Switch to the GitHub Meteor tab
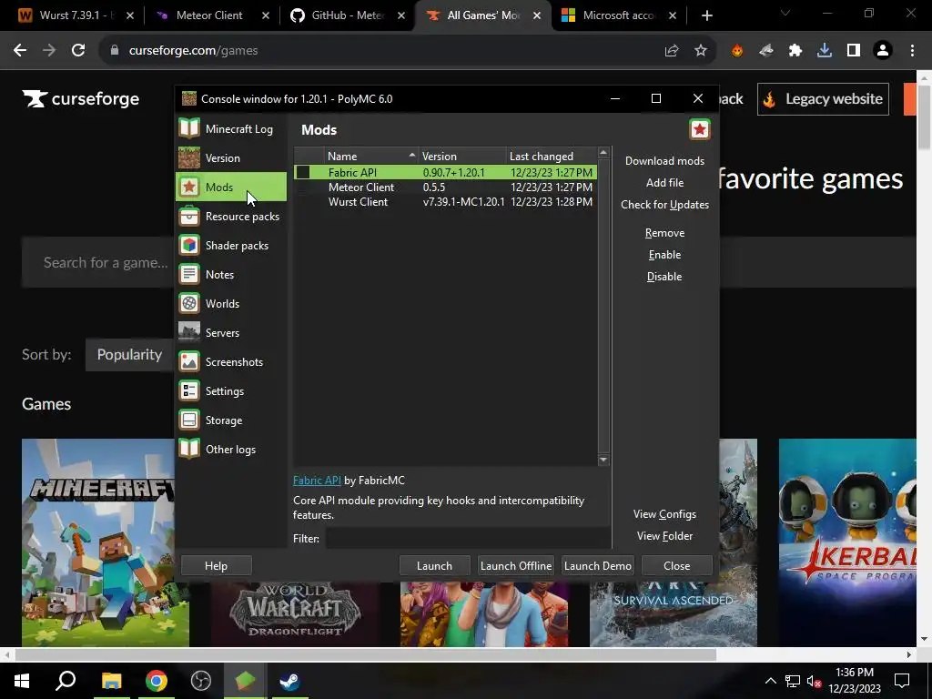This screenshot has height=699, width=932. point(348,15)
